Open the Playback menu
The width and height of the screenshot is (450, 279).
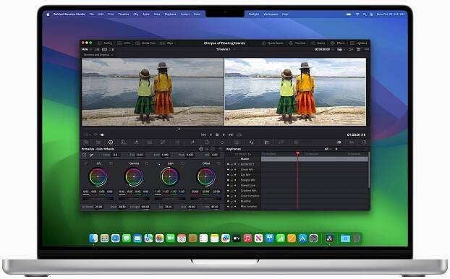pyautogui.click(x=170, y=14)
